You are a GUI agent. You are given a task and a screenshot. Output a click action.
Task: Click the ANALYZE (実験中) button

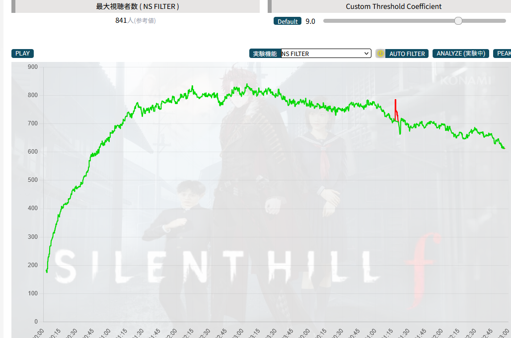tap(460, 54)
